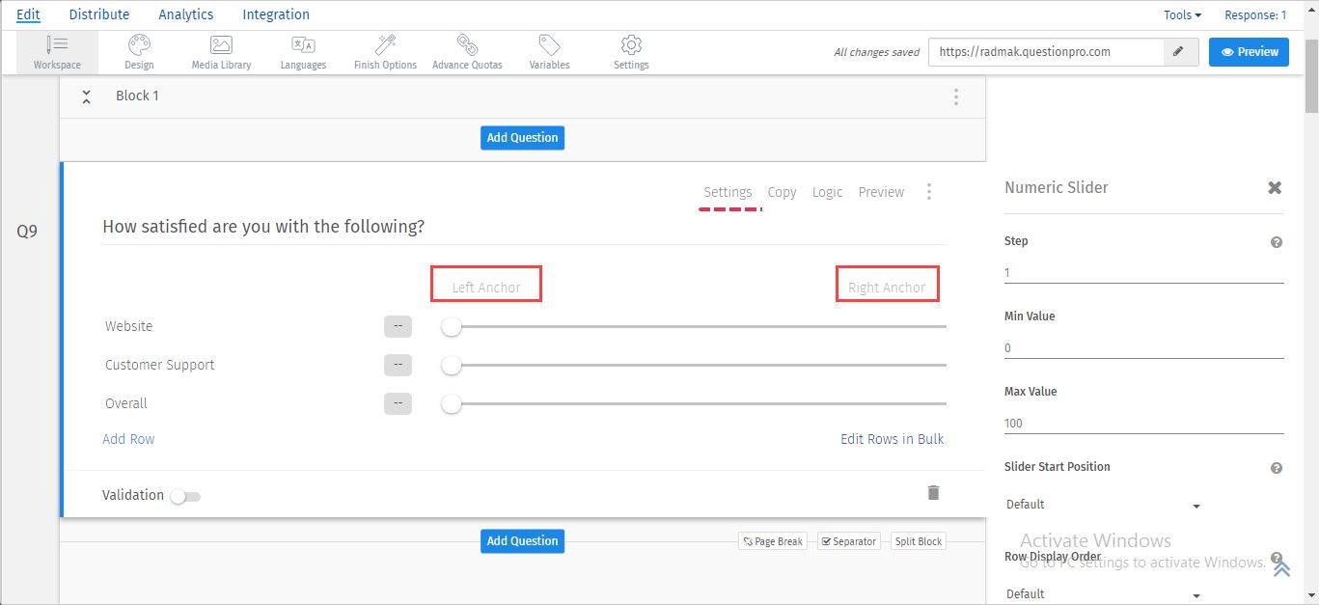The image size is (1319, 605).
Task: Enable Validation for the question
Action: 185,495
